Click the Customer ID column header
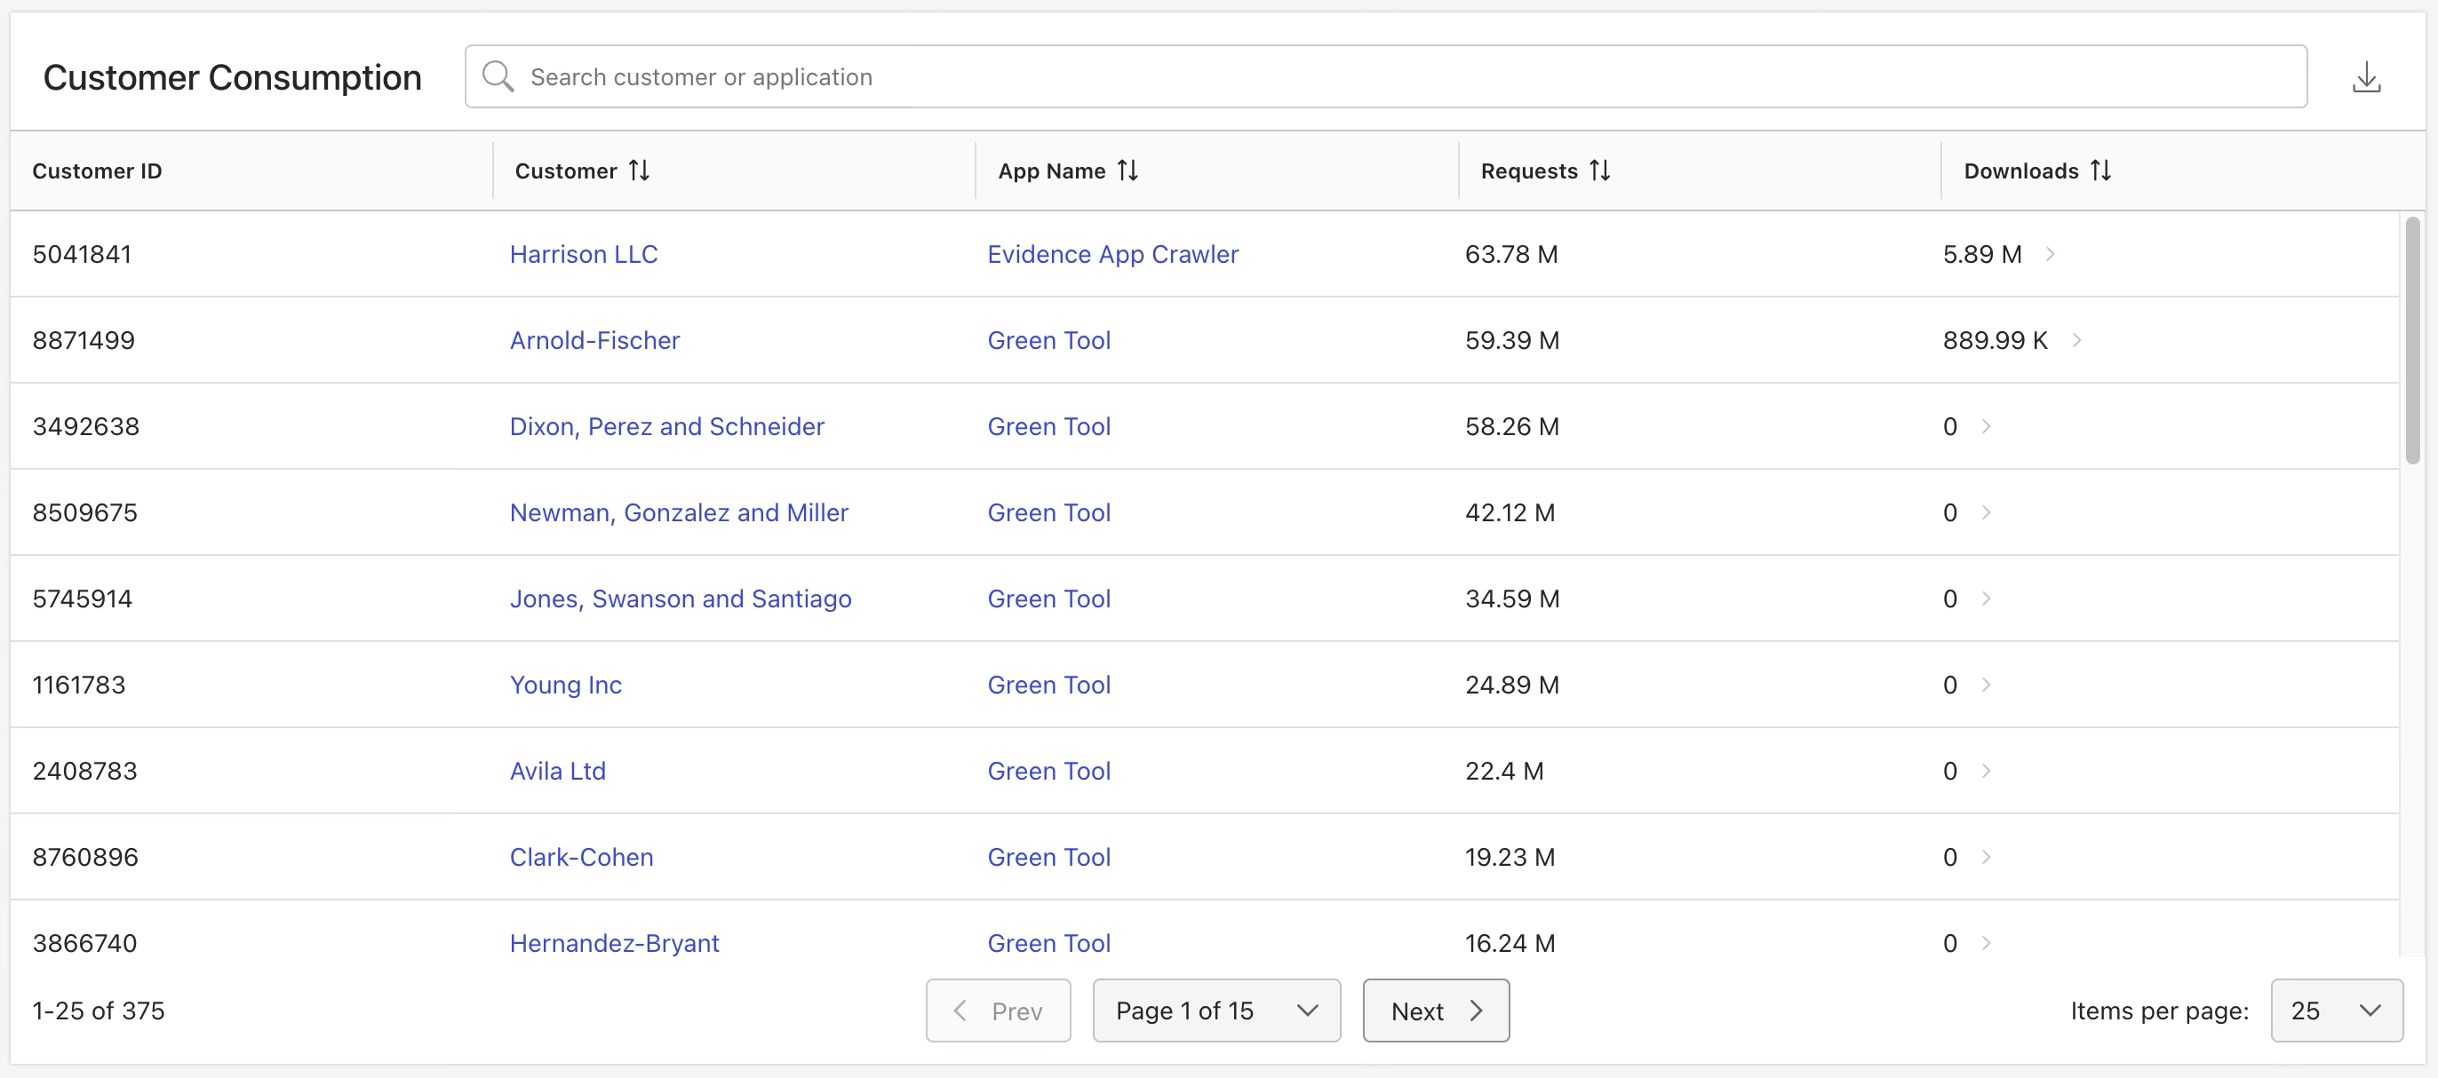The image size is (2438, 1078). click(97, 170)
